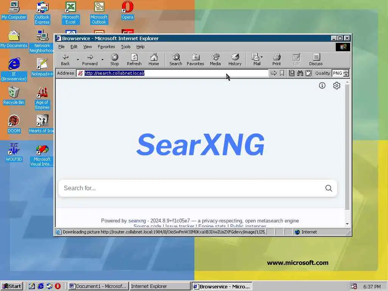Viewport: 388px width, 291px height.
Task: Click the address bar URL field
Action: 172,73
